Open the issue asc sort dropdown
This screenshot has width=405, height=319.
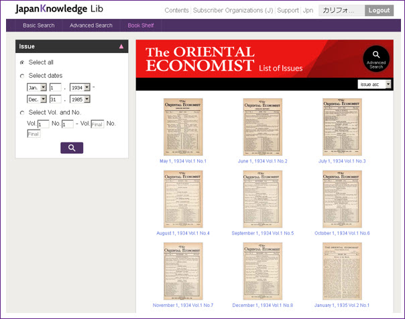click(374, 85)
